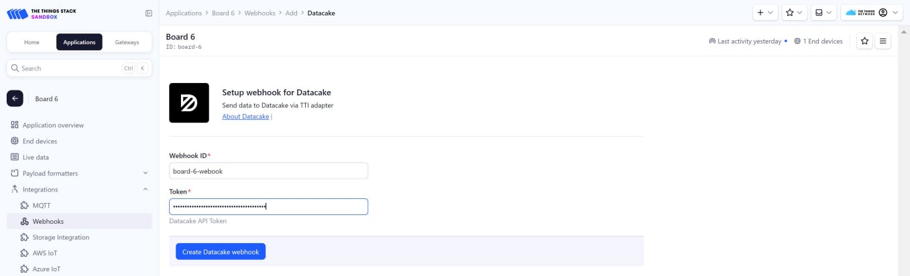Click the search magnifier icon
The width and height of the screenshot is (910, 276).
tap(15, 68)
